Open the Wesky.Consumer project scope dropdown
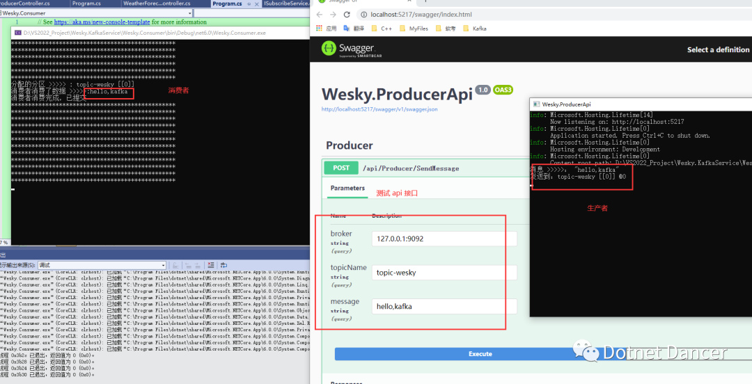 point(96,13)
